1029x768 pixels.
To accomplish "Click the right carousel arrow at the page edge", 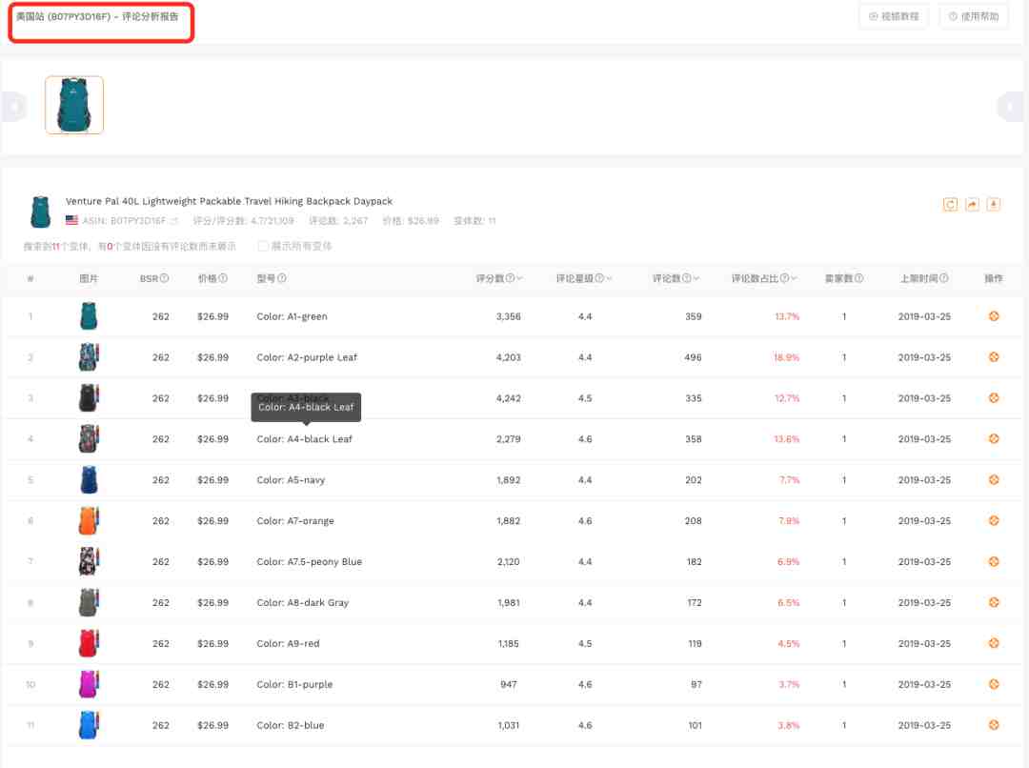I will pos(1011,107).
